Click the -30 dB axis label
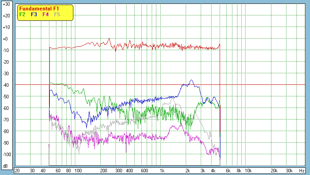310x175 pixels. click(6, 74)
